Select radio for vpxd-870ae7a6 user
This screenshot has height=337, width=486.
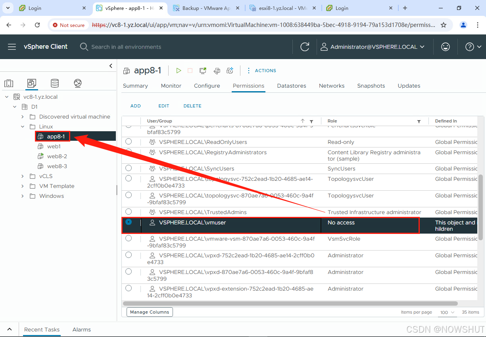click(x=129, y=272)
